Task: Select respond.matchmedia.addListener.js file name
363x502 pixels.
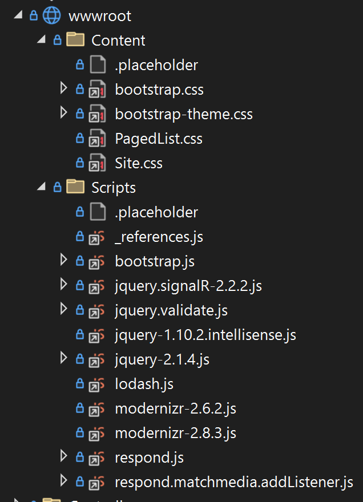Action: coord(234,483)
